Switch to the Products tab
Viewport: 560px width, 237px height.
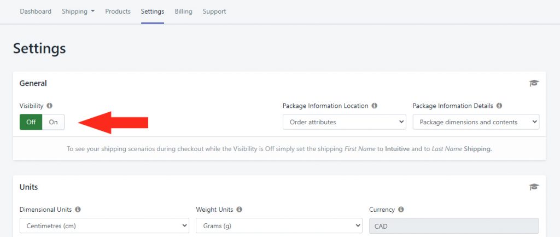(x=118, y=11)
